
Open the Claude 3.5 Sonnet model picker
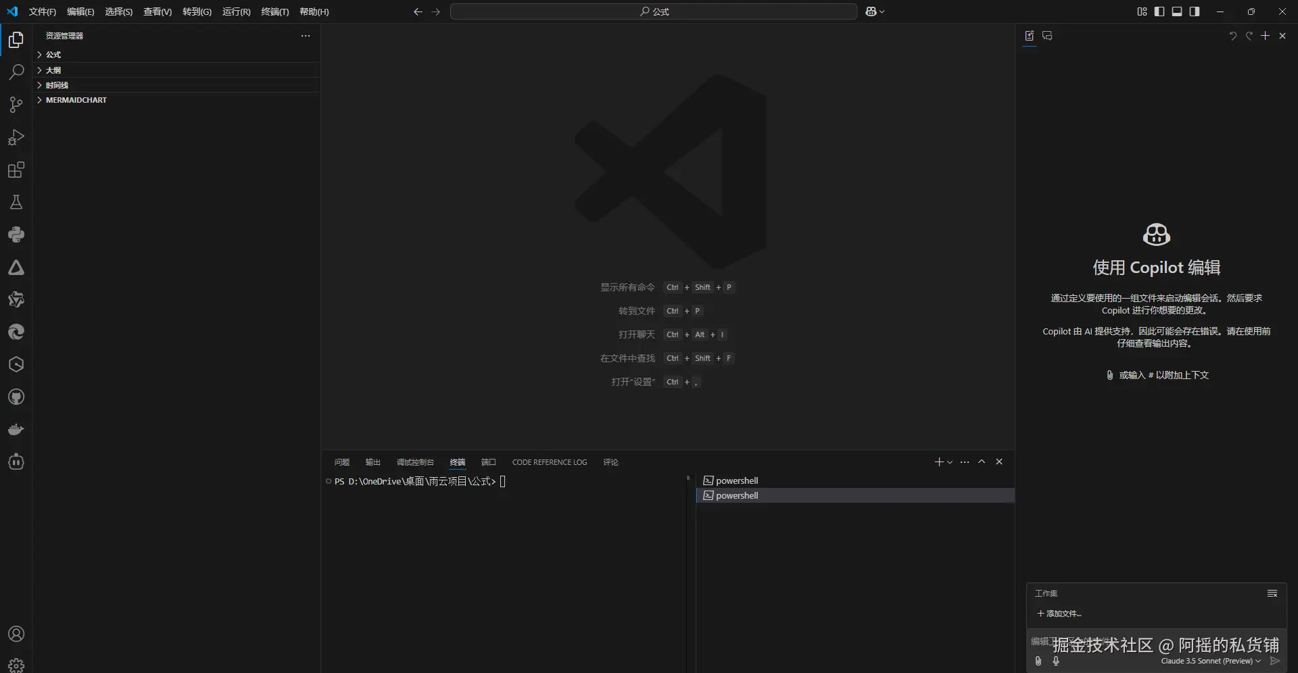pyautogui.click(x=1211, y=661)
